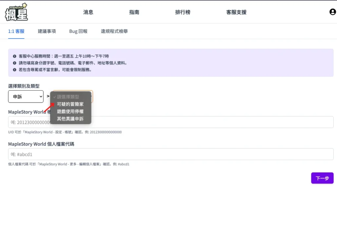Expand the 申訴 category dropdown
The width and height of the screenshot is (337, 225).
click(26, 97)
